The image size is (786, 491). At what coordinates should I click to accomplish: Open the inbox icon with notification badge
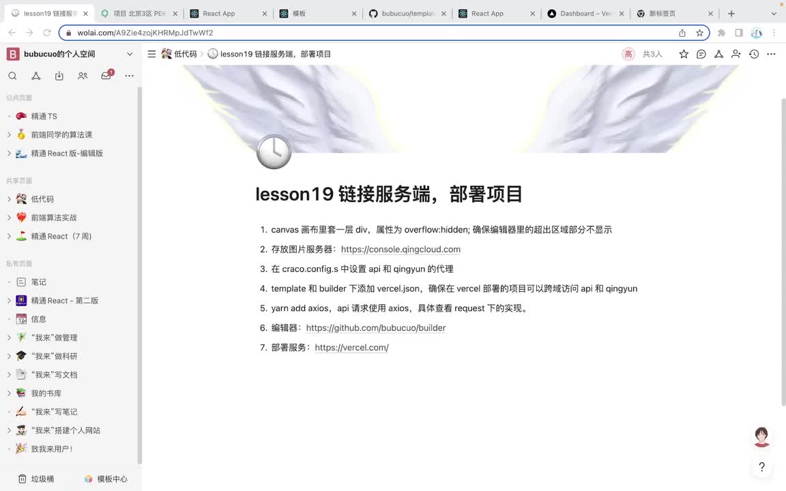106,75
